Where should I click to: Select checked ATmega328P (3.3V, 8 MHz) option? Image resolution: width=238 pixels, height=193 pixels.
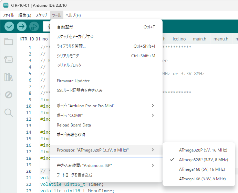point(199,160)
